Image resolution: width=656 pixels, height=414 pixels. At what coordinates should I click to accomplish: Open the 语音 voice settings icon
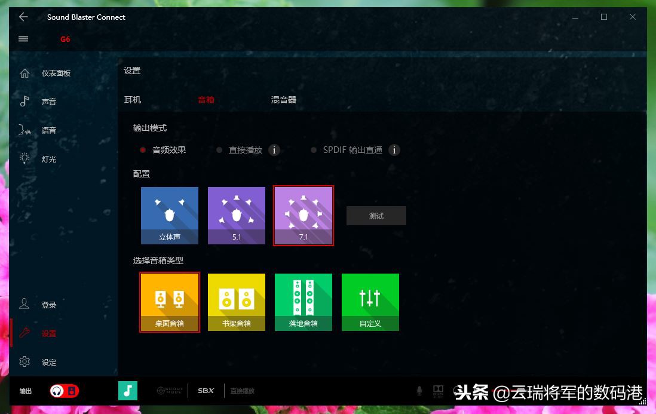24,130
